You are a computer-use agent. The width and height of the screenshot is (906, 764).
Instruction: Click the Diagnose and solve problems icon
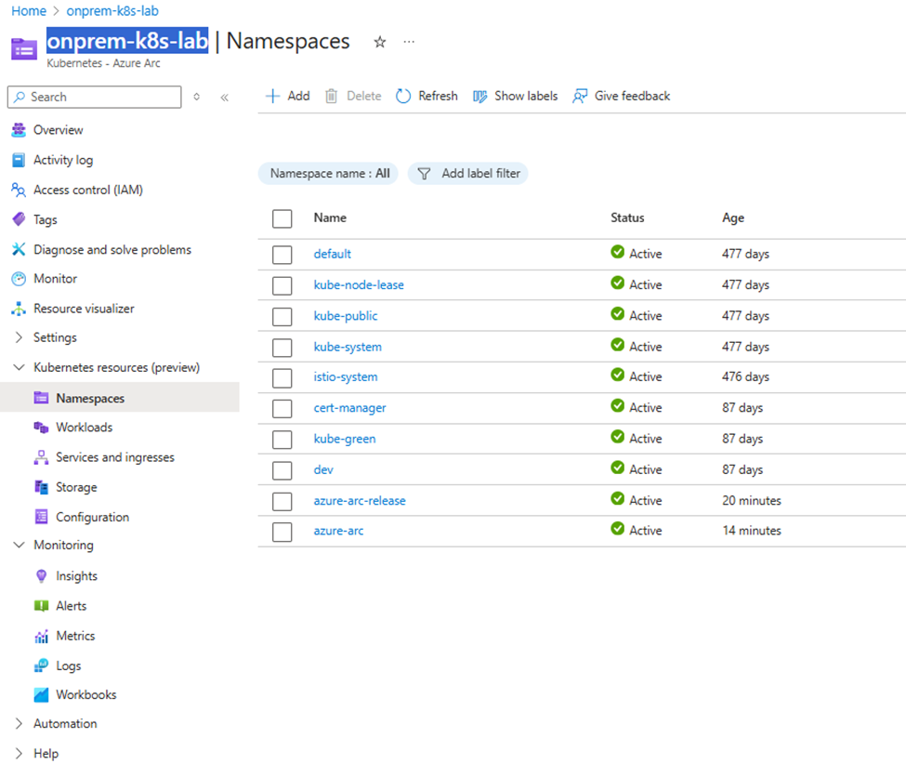coord(19,250)
